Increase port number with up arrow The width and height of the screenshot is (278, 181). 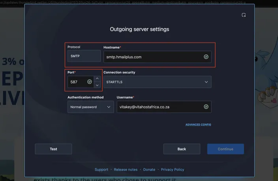click(x=97, y=78)
